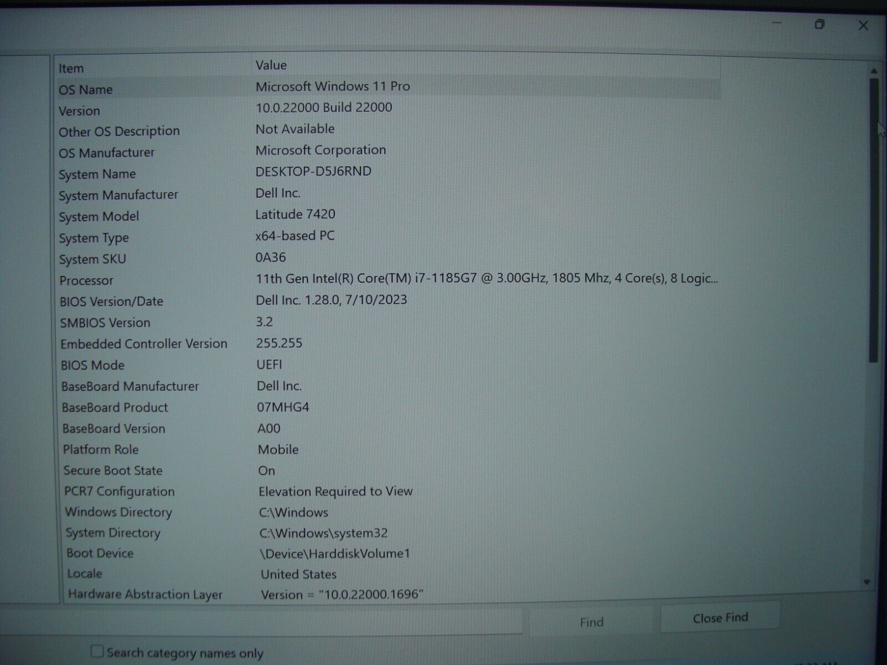This screenshot has width=887, height=665.
Task: Click HAL version 10.0.22000.1696 value
Action: coord(342,595)
